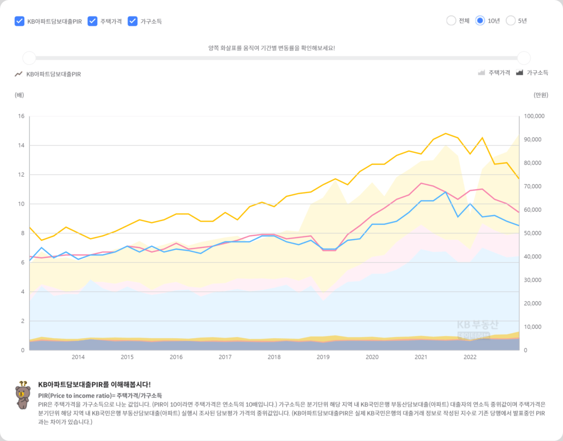563x441 pixels.
Task: Click the left handle of the period slider
Action: click(30, 58)
